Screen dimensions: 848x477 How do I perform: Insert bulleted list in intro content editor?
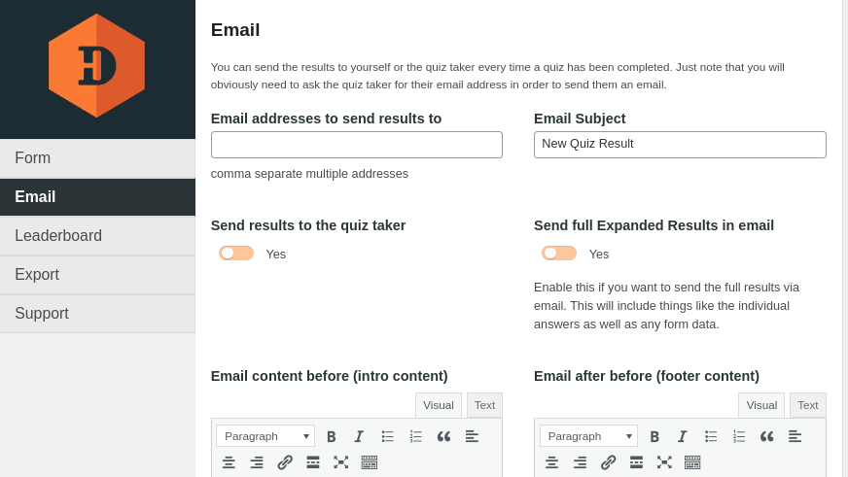pos(388,436)
